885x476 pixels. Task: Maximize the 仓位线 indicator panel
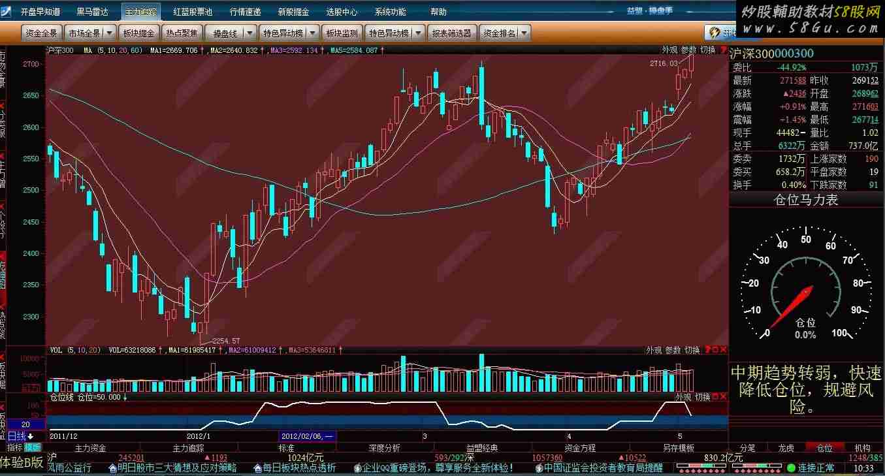(x=715, y=397)
